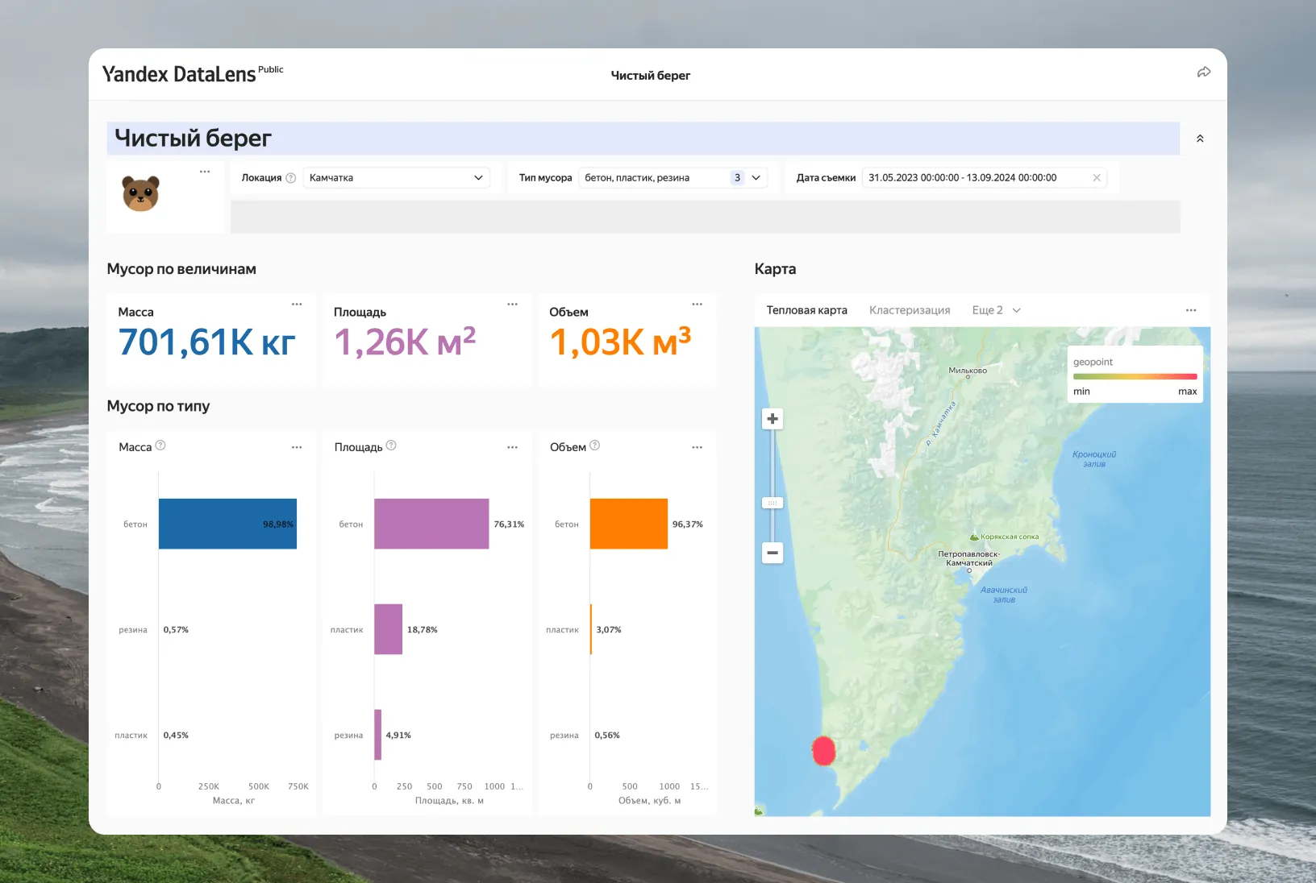The image size is (1316, 883).
Task: Click the Дата съемки date range field
Action: (x=968, y=178)
